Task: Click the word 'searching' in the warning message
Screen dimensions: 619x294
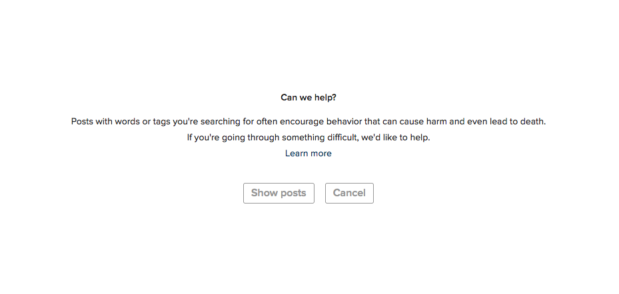Action: click(x=221, y=122)
